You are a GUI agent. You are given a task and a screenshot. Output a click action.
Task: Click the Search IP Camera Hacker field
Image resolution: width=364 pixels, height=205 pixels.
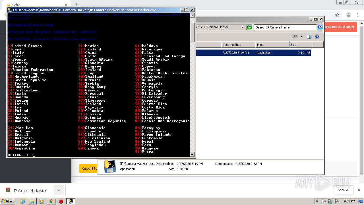click(x=285, y=27)
